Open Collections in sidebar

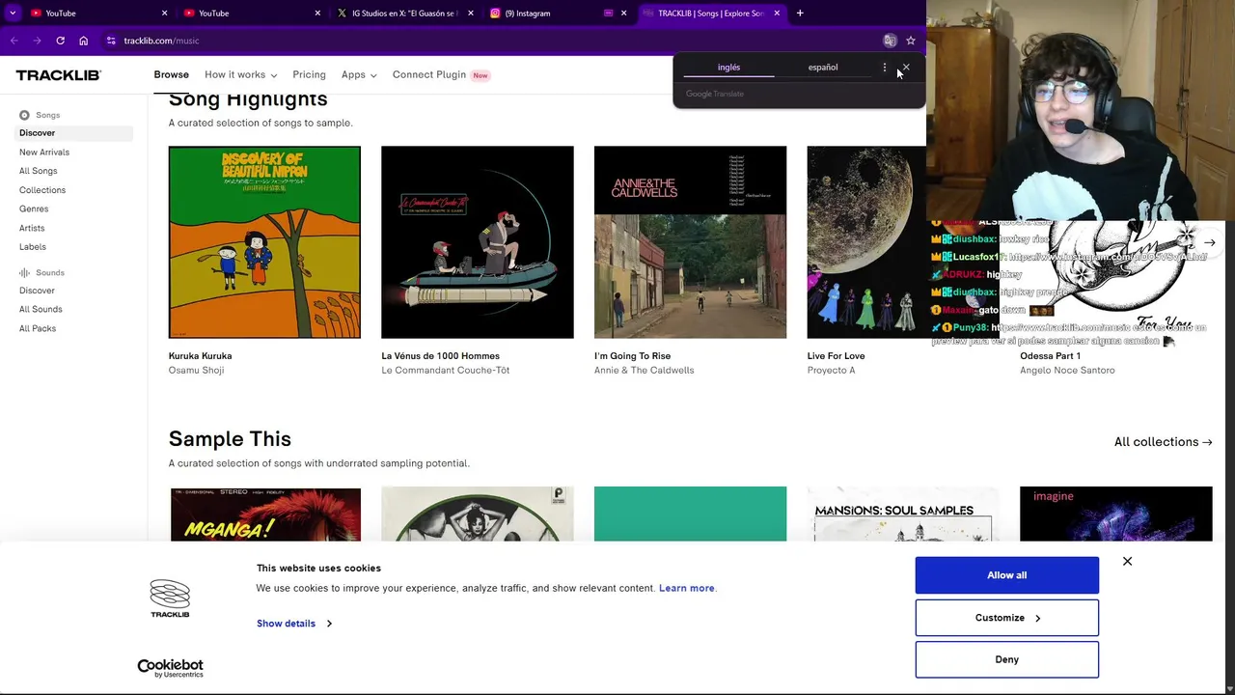coord(42,190)
